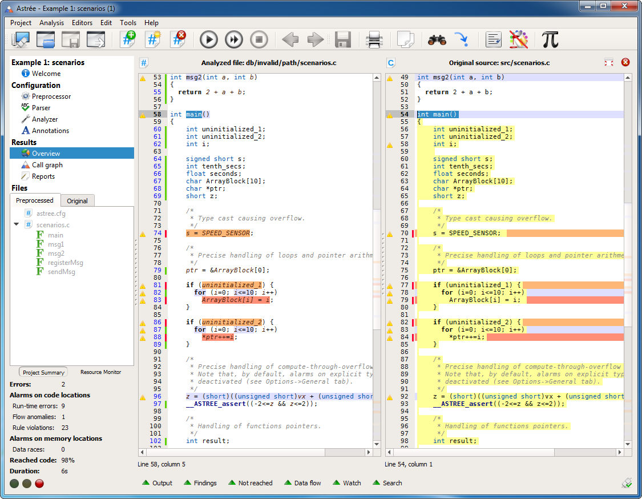Click the crossed-out colorful toolbar icon

[519, 40]
